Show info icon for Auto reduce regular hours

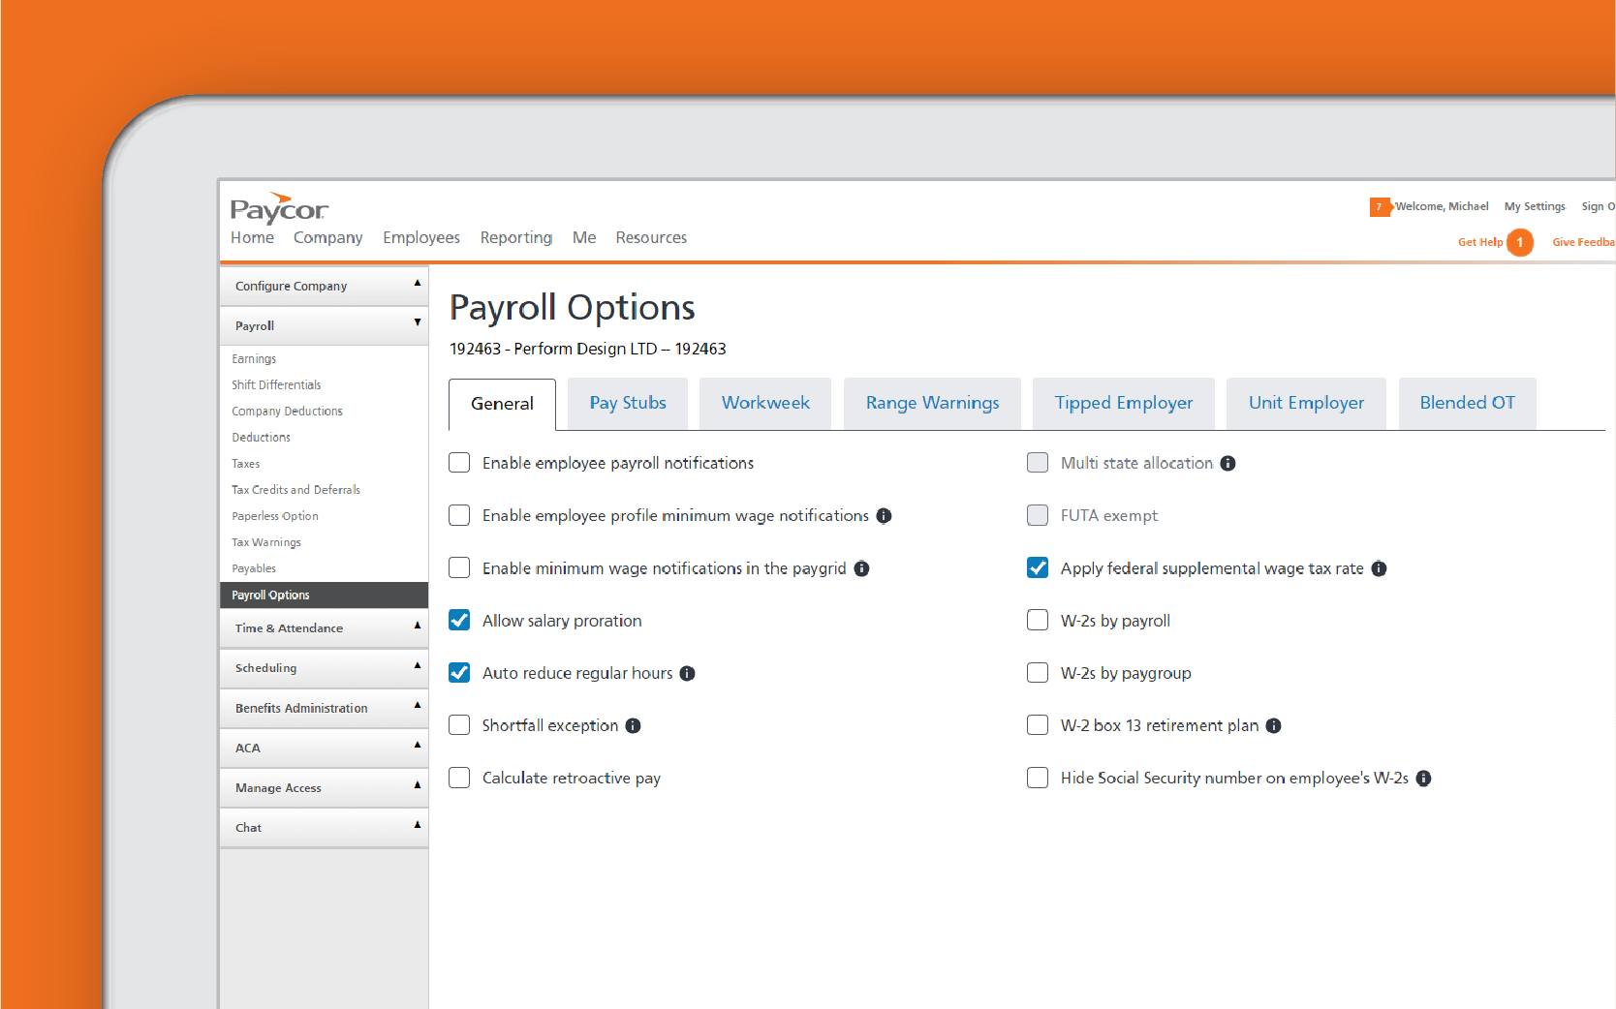687,673
